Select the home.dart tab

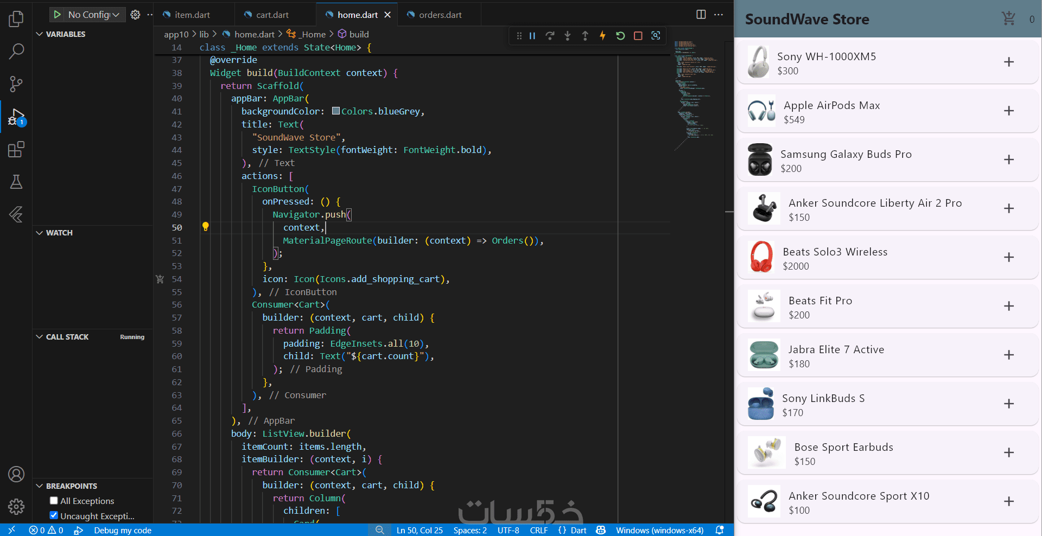(358, 15)
